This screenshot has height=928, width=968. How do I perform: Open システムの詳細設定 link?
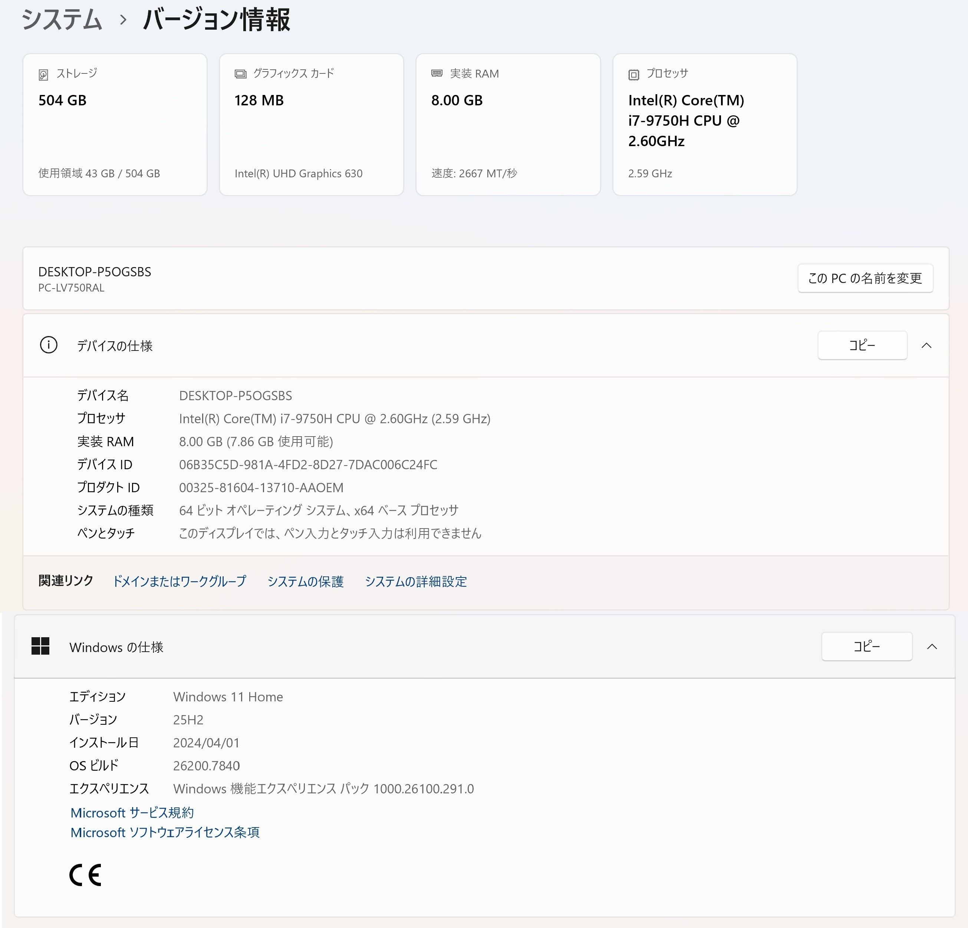tap(415, 581)
